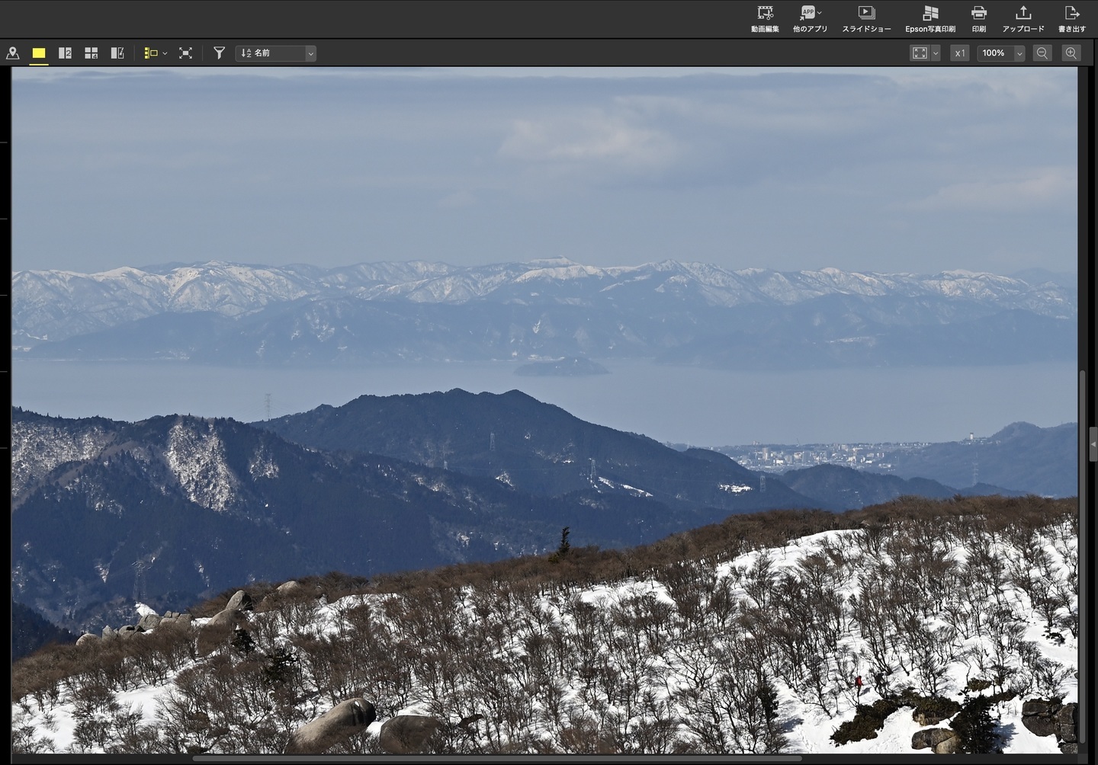Open Epson写真印刷 print tool
The image size is (1098, 765).
(929, 19)
